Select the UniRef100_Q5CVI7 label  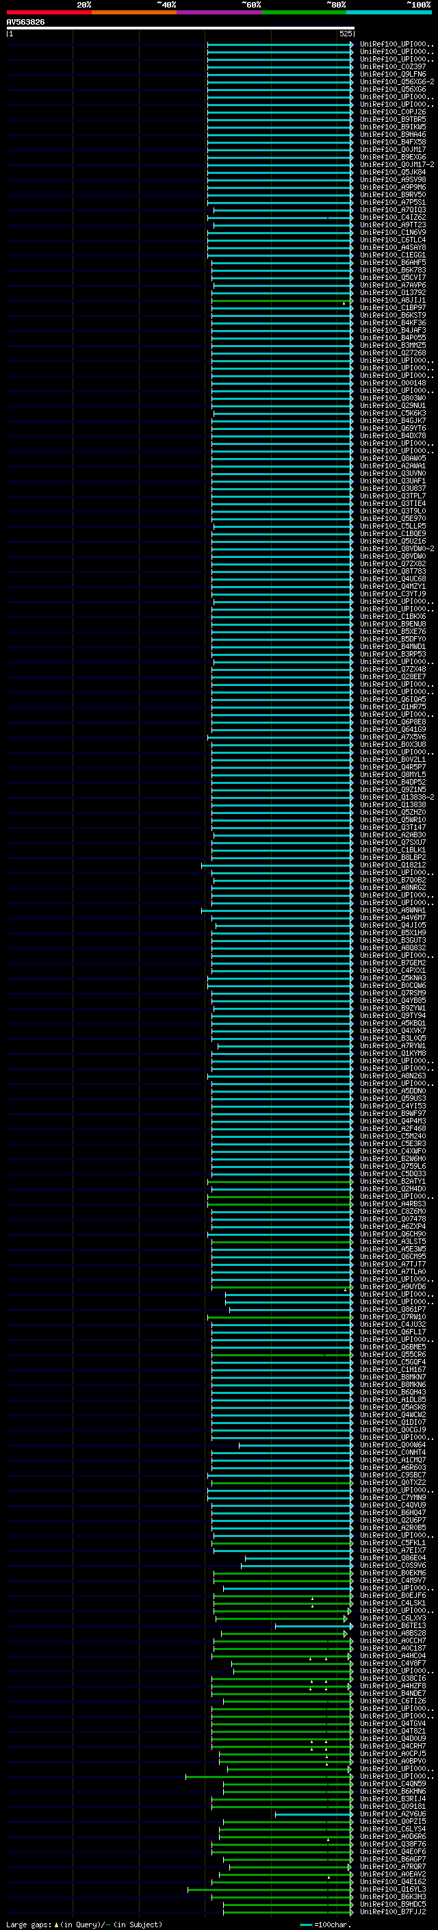click(393, 278)
